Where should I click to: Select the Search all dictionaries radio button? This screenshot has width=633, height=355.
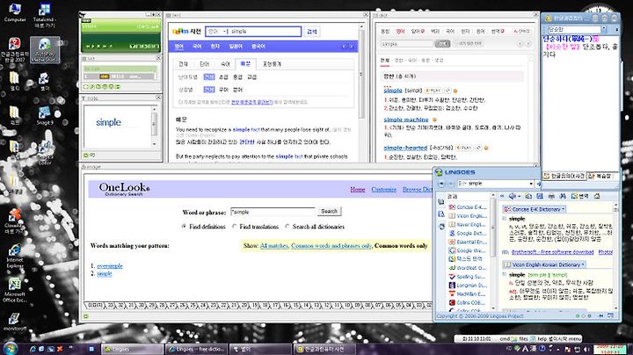[x=287, y=227]
